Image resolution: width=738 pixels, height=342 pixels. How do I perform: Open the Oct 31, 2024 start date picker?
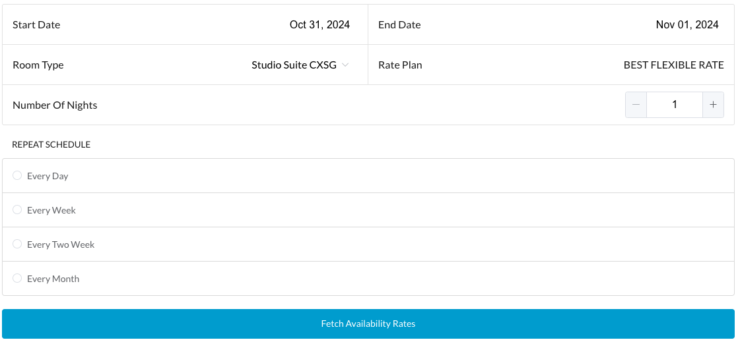pyautogui.click(x=319, y=25)
